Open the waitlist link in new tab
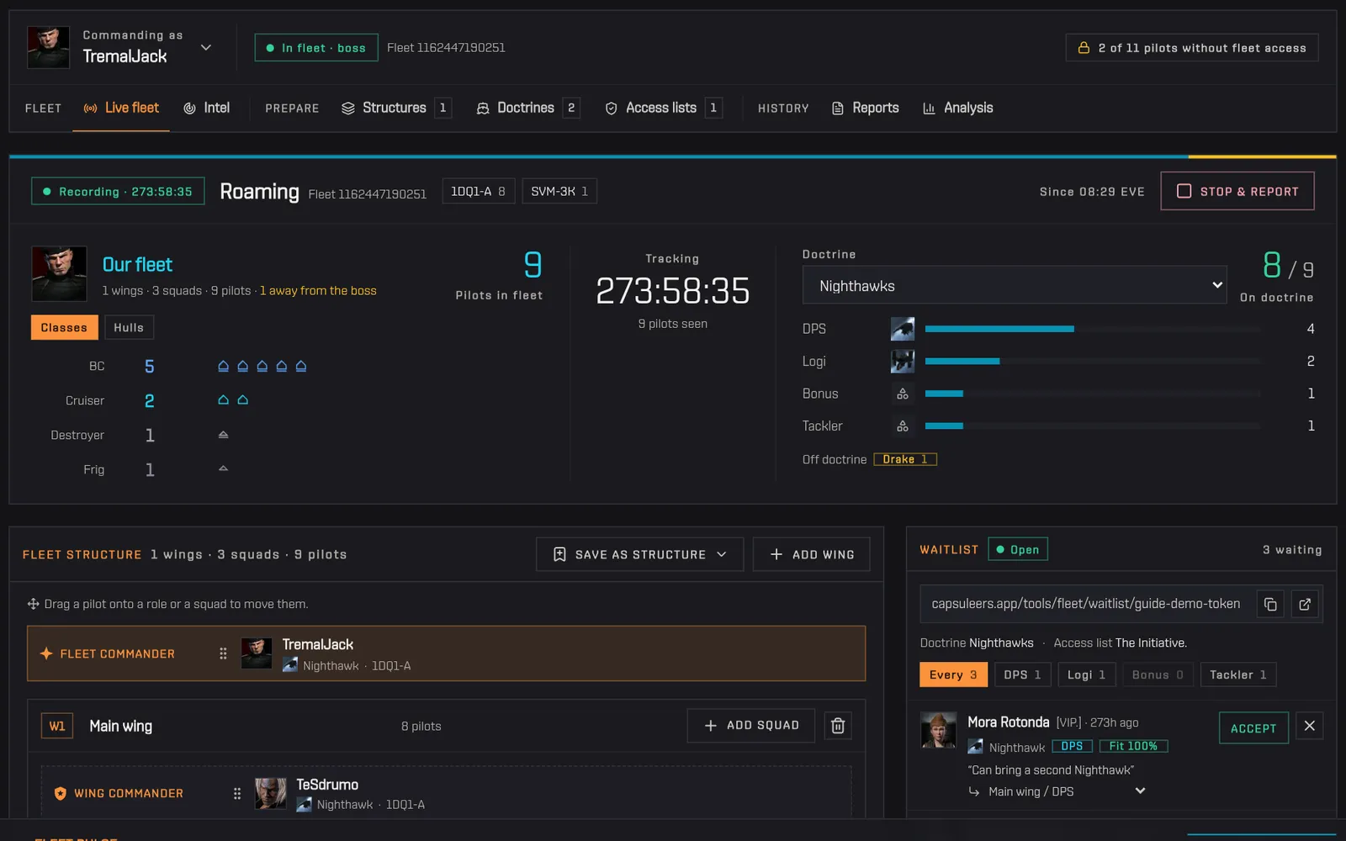The image size is (1346, 841). [1305, 604]
